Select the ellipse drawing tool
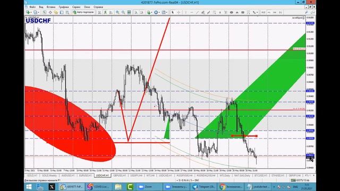 pyautogui.click(x=232, y=12)
